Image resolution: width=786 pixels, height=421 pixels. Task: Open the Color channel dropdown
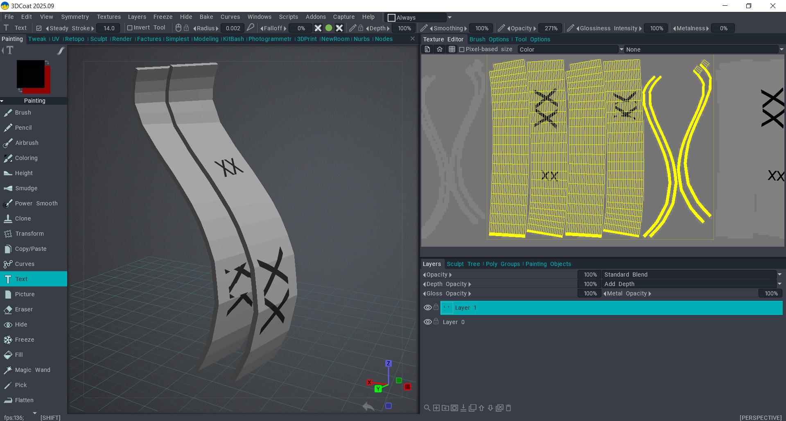click(570, 50)
